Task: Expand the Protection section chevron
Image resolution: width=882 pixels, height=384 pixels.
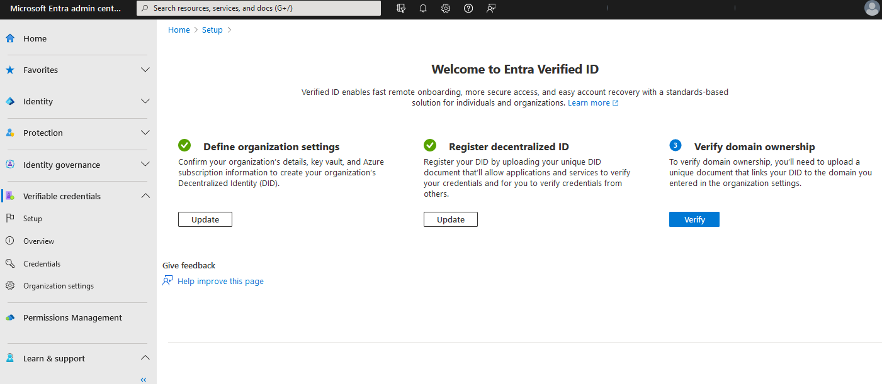Action: (145, 133)
